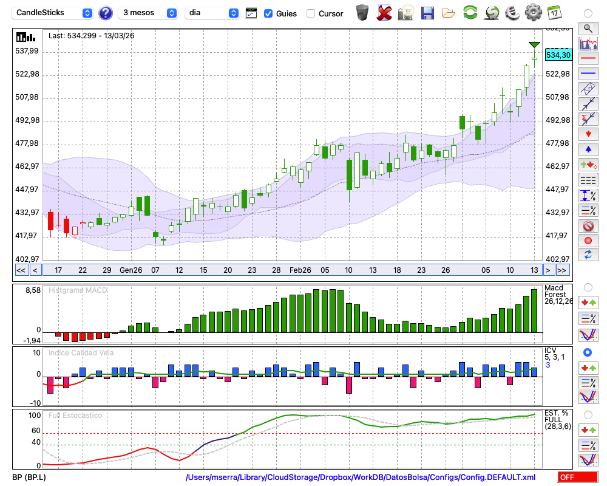
Task: Click the magnifying glass zoom tool
Action: tap(588, 28)
